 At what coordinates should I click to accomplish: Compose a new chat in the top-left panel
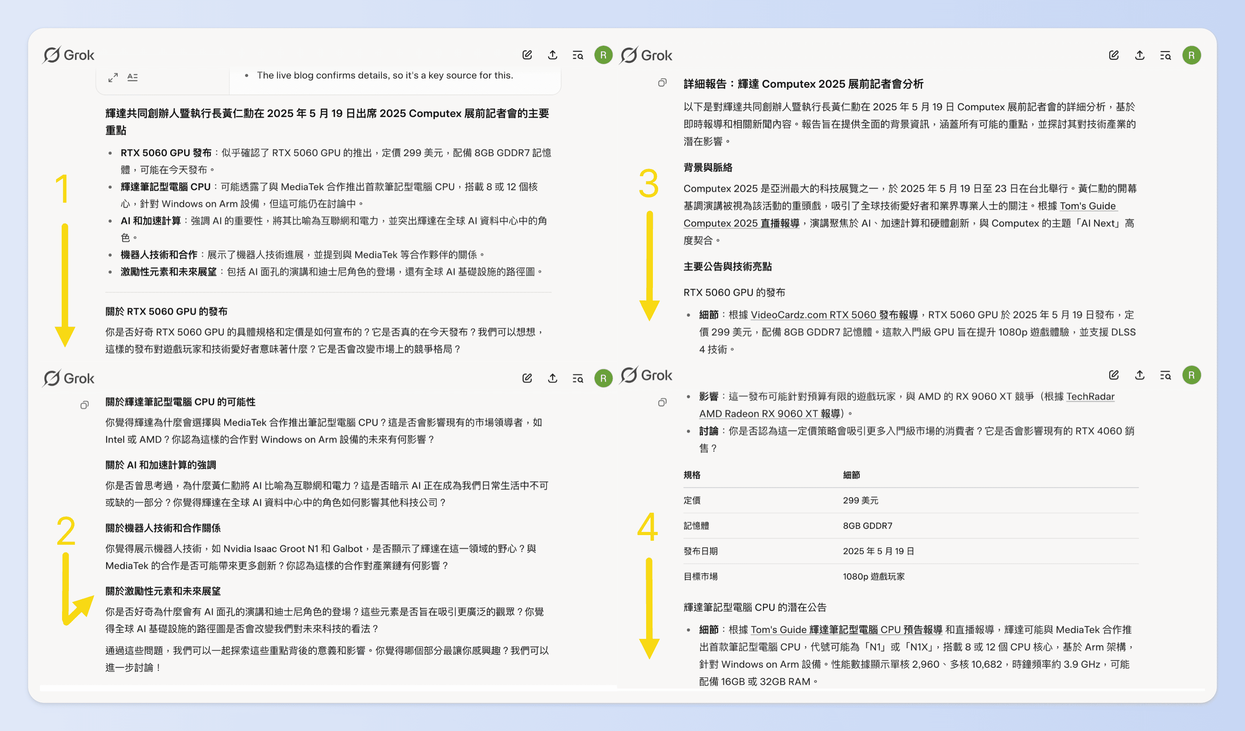coord(527,55)
